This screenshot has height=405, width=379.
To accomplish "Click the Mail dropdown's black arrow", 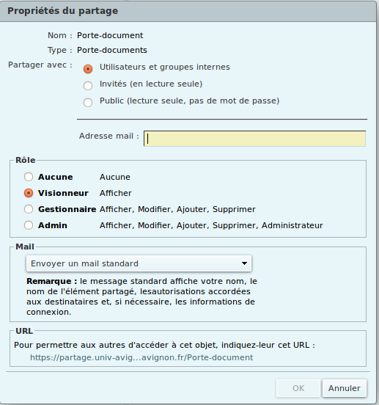I will pos(244,263).
